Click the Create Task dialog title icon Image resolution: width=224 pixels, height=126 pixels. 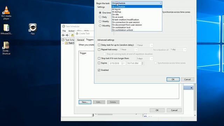[77, 34]
